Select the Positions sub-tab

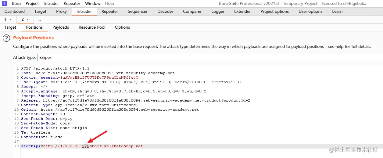(34, 27)
